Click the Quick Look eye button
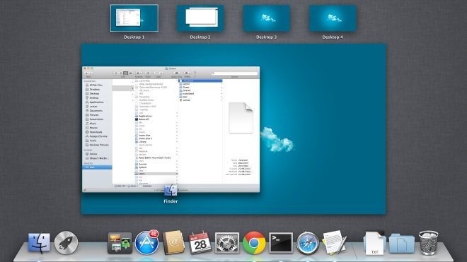Screen dimensions: 467x262 pyautogui.click(x=177, y=73)
